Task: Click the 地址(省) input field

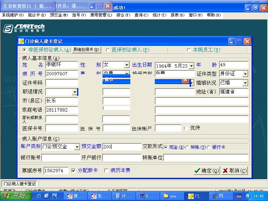Action: (x=233, y=92)
